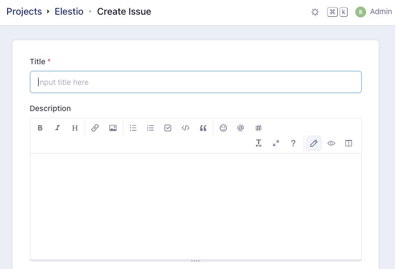This screenshot has height=269, width=396.
Task: Switch to edit mode with pencil icon
Action: click(313, 143)
